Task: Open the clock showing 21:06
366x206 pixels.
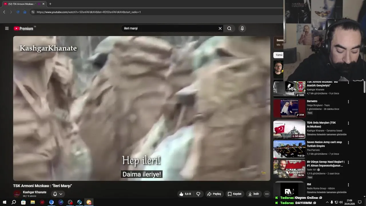Action: tap(349, 202)
